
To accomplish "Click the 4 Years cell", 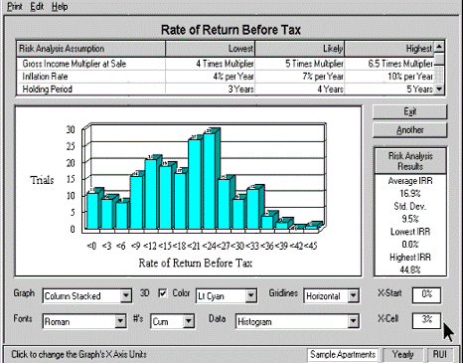I will pyautogui.click(x=299, y=90).
